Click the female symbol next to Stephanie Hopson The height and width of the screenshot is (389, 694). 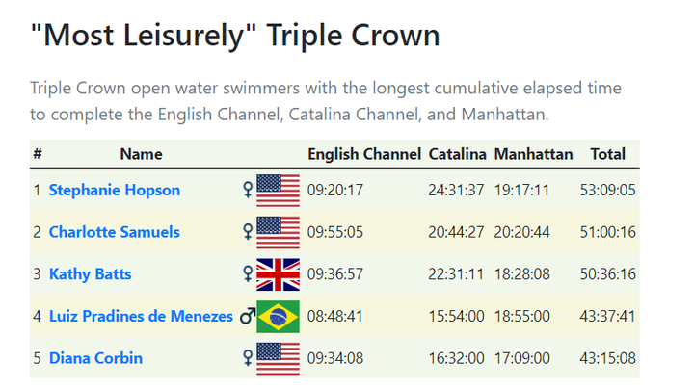coord(248,190)
